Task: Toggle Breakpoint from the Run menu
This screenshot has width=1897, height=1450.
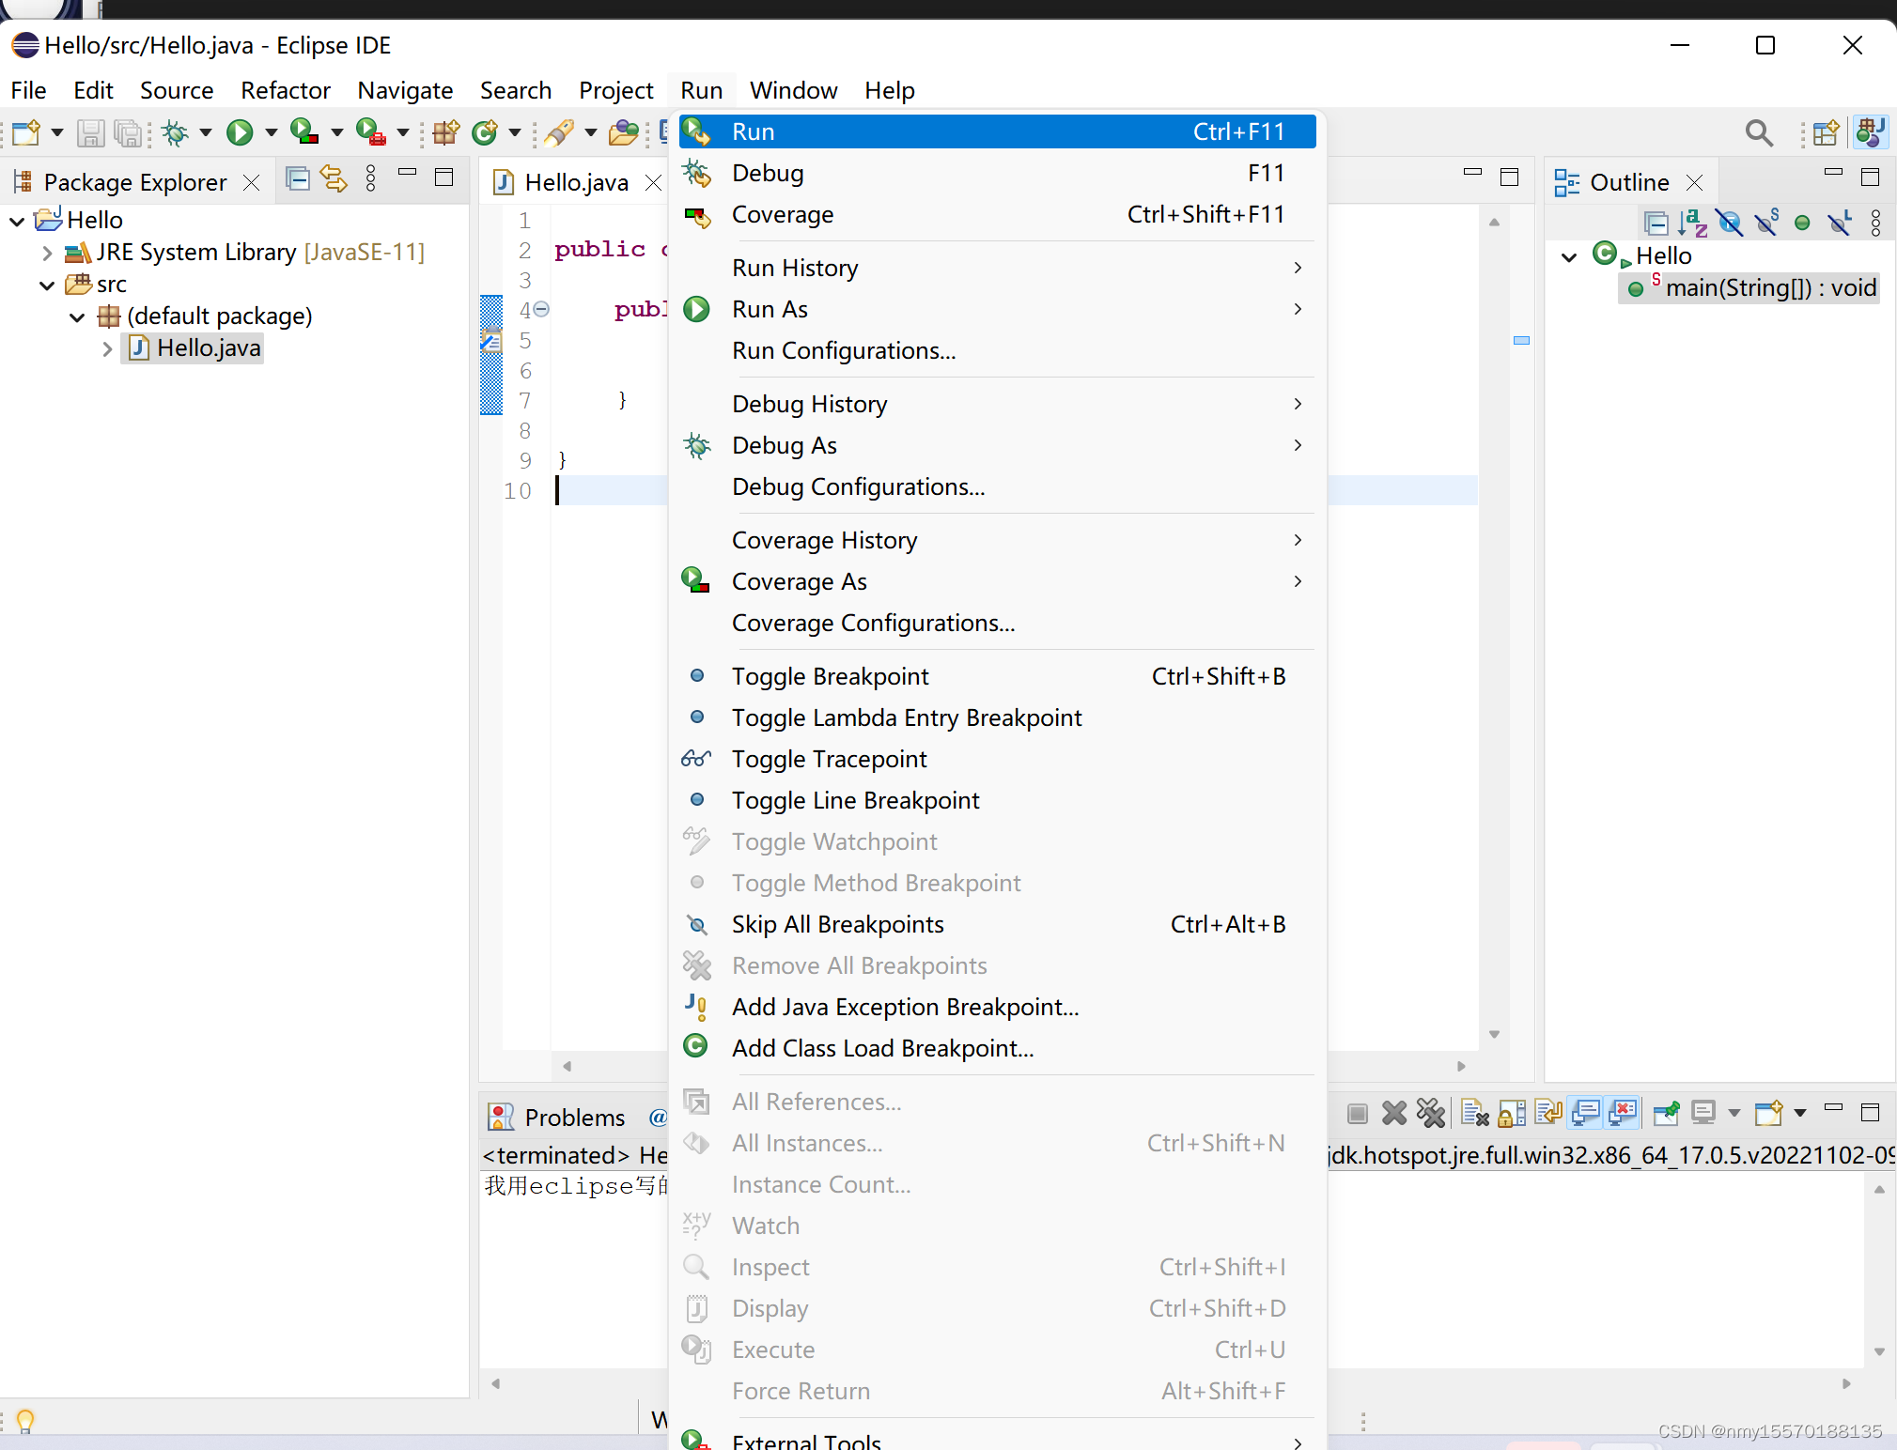Action: (830, 676)
